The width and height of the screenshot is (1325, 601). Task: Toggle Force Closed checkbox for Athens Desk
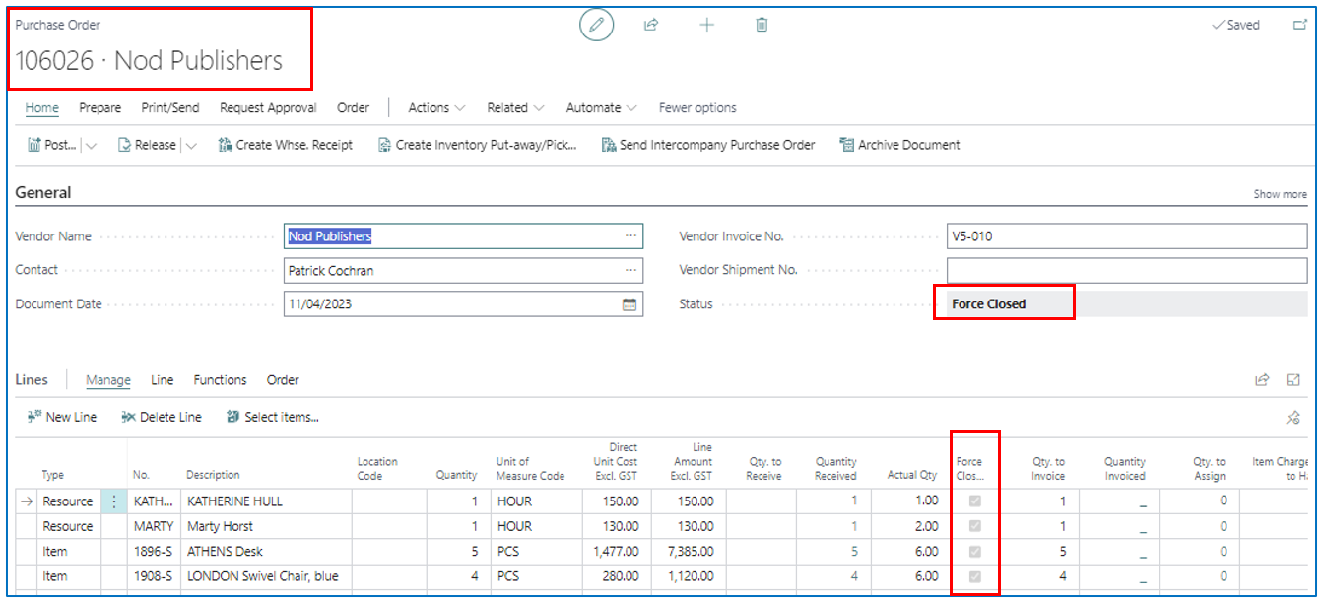coord(975,552)
